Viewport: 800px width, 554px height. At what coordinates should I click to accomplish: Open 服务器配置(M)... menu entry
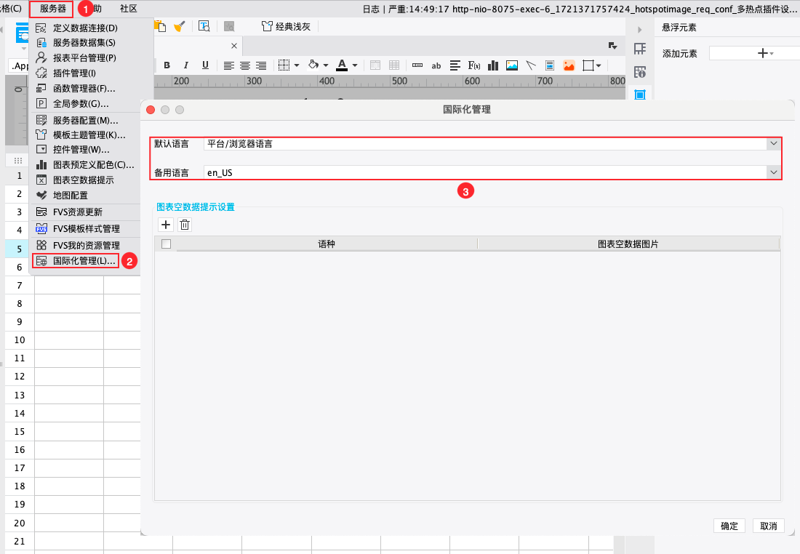[86, 121]
